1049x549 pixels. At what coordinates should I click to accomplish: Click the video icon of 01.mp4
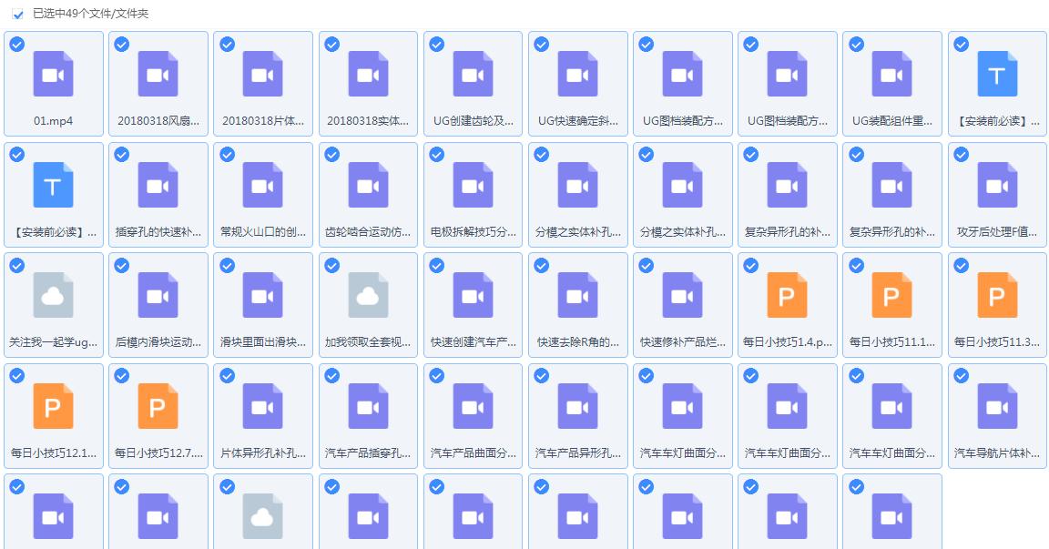(x=54, y=73)
